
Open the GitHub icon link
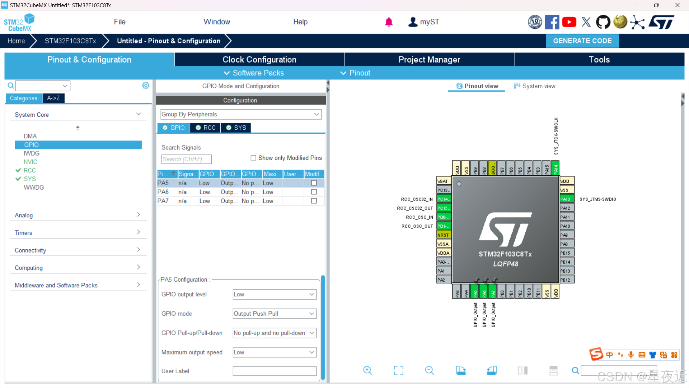coord(603,22)
